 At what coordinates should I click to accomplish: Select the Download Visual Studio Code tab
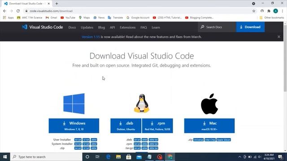click(27, 4)
